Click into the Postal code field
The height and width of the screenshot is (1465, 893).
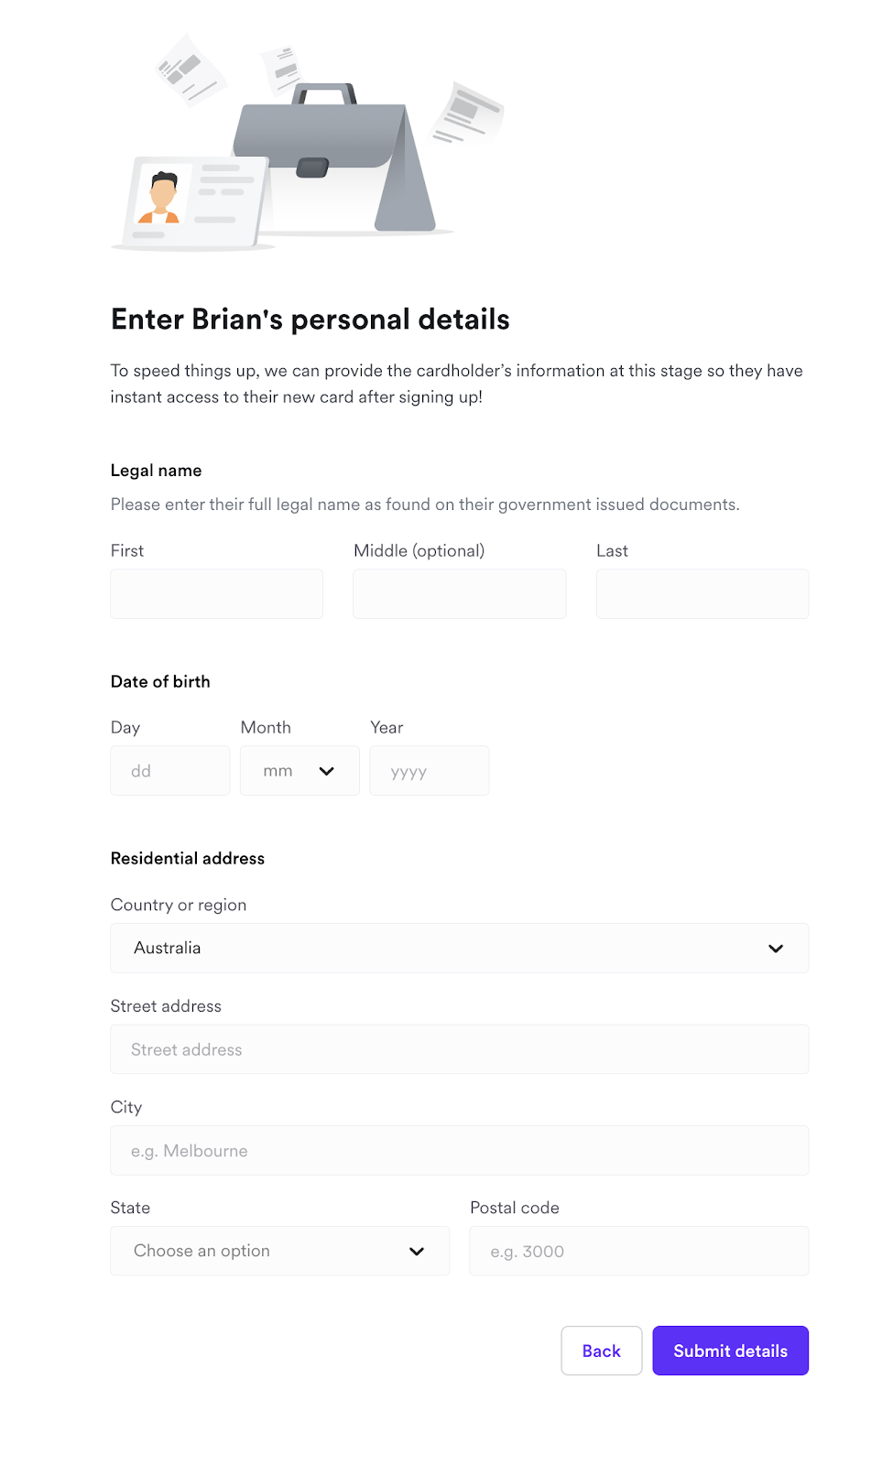pos(639,1252)
